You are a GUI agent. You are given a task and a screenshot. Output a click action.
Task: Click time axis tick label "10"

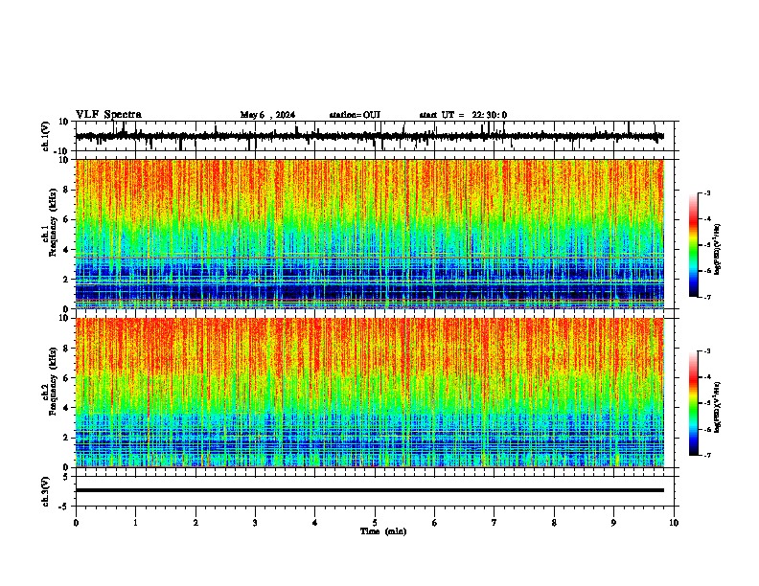(x=674, y=523)
